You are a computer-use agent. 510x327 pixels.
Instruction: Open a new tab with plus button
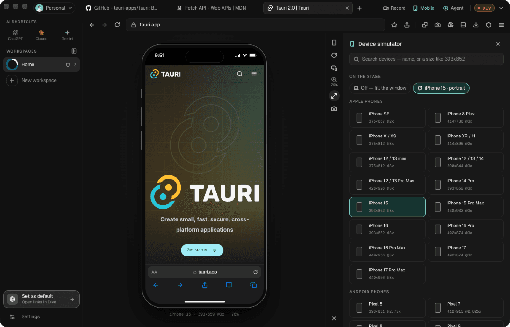pos(360,8)
